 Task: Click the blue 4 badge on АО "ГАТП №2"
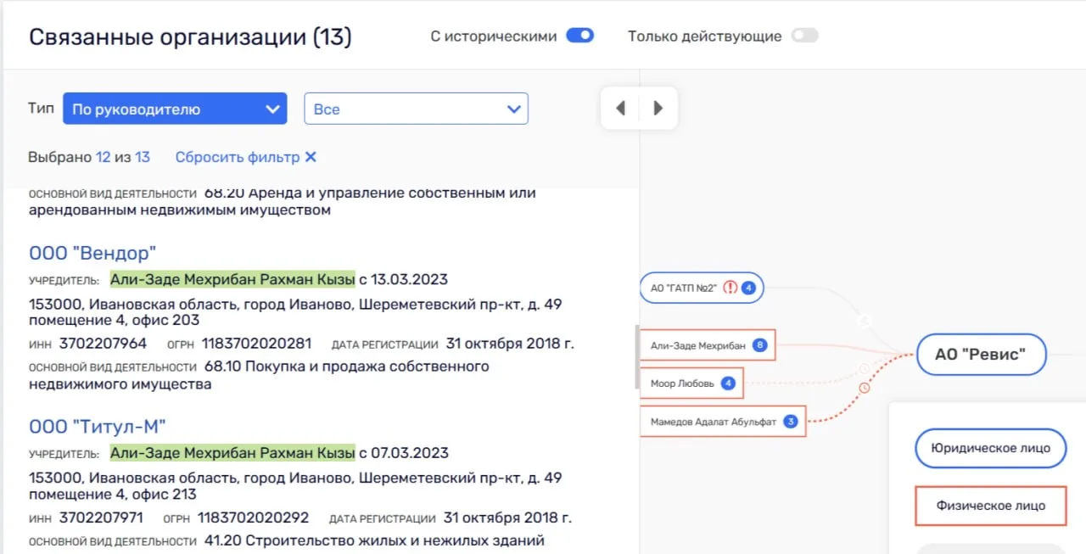748,288
